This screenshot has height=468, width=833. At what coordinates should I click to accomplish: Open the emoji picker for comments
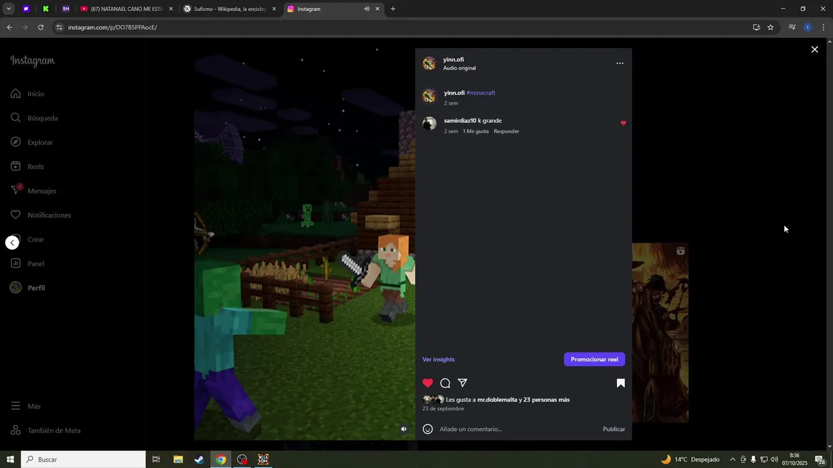(x=428, y=429)
